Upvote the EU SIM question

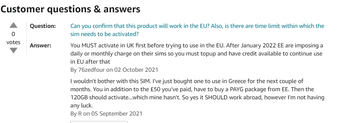click(13, 25)
